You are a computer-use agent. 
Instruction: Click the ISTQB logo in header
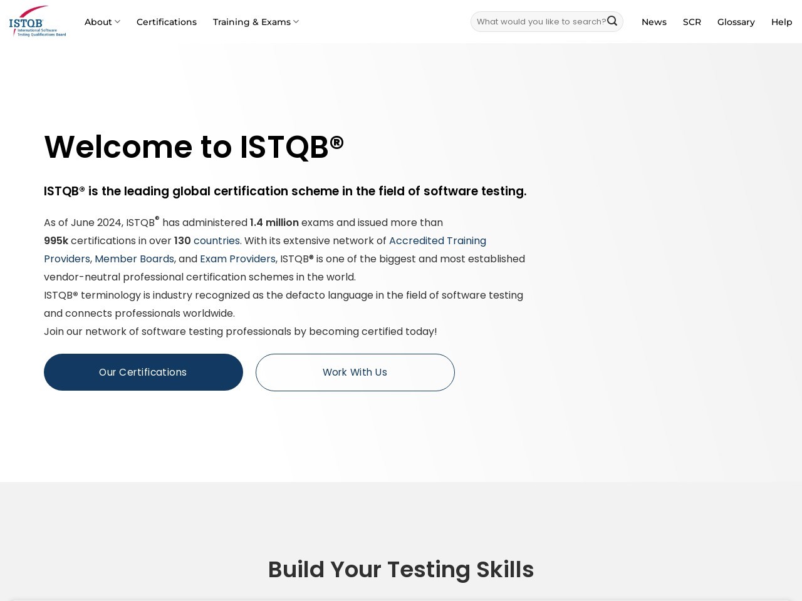pyautogui.click(x=38, y=21)
